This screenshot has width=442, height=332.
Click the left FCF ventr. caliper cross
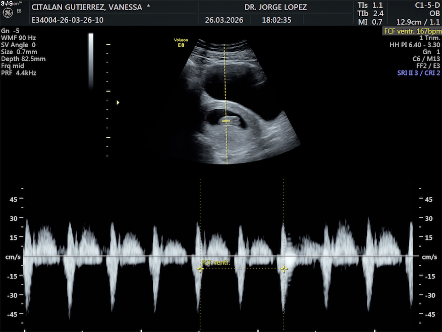[x=200, y=269]
